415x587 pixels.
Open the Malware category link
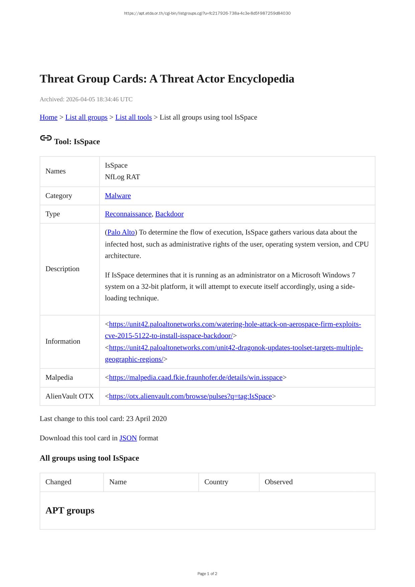point(118,196)
